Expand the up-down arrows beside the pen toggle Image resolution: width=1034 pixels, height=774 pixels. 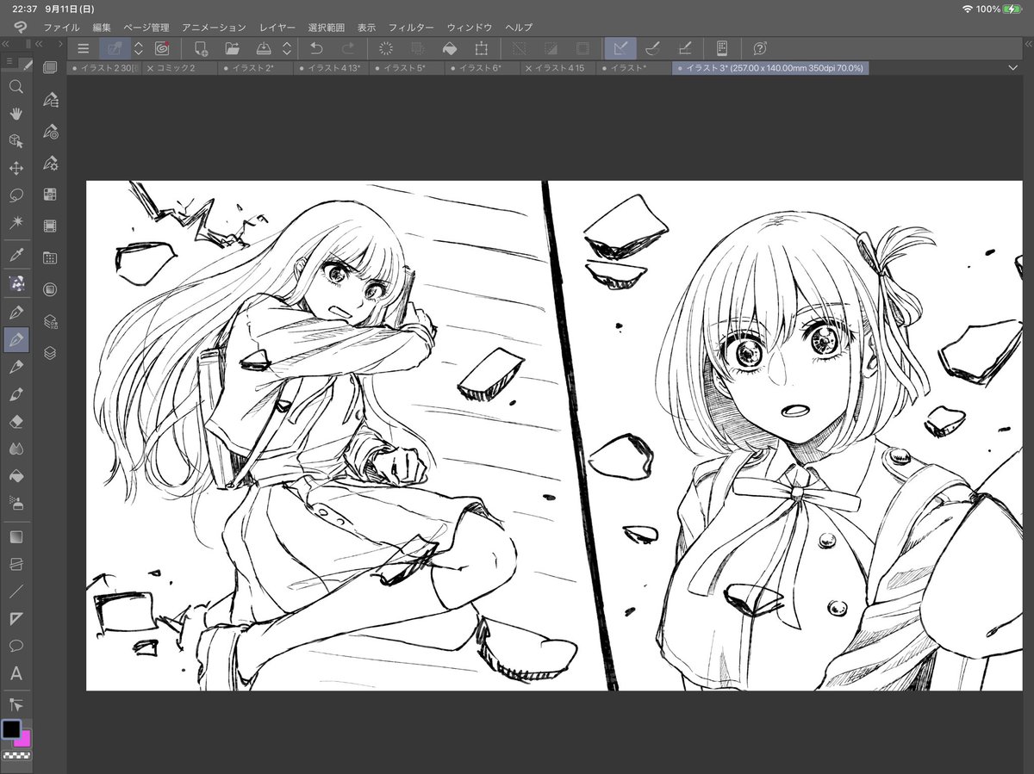138,48
